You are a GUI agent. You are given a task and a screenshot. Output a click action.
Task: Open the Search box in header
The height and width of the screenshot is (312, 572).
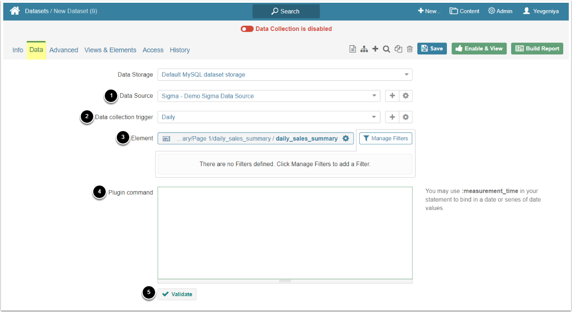coord(286,11)
